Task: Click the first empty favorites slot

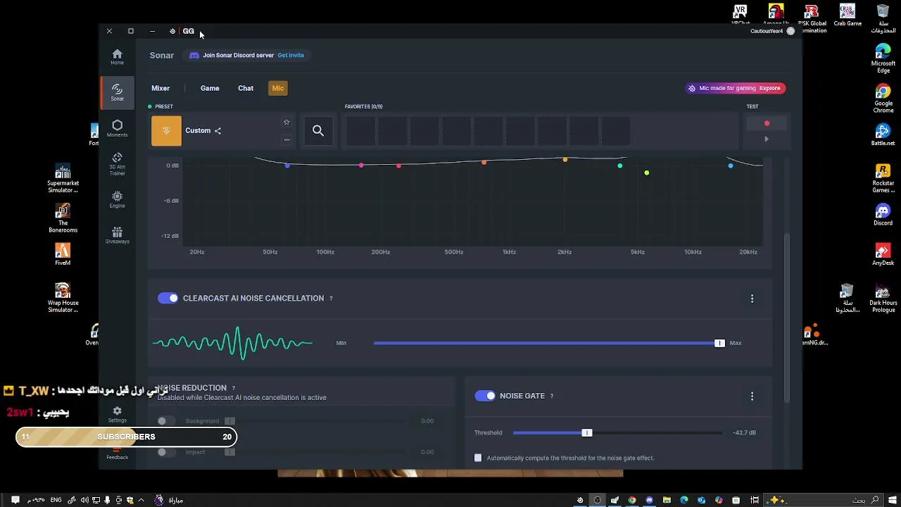Action: [x=360, y=131]
